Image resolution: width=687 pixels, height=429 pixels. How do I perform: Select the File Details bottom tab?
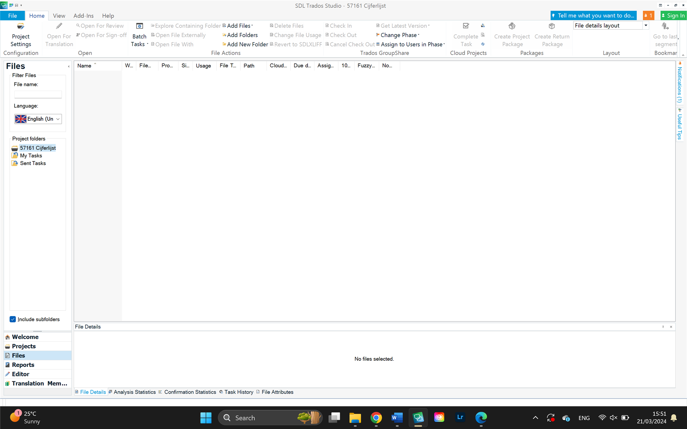90,392
